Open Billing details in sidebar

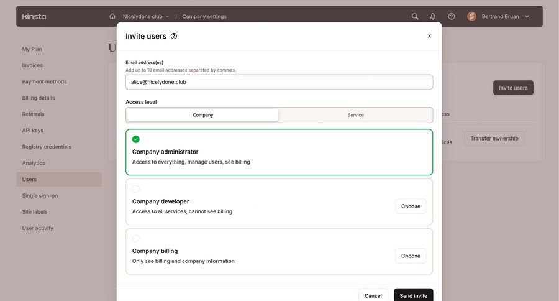[x=39, y=98]
